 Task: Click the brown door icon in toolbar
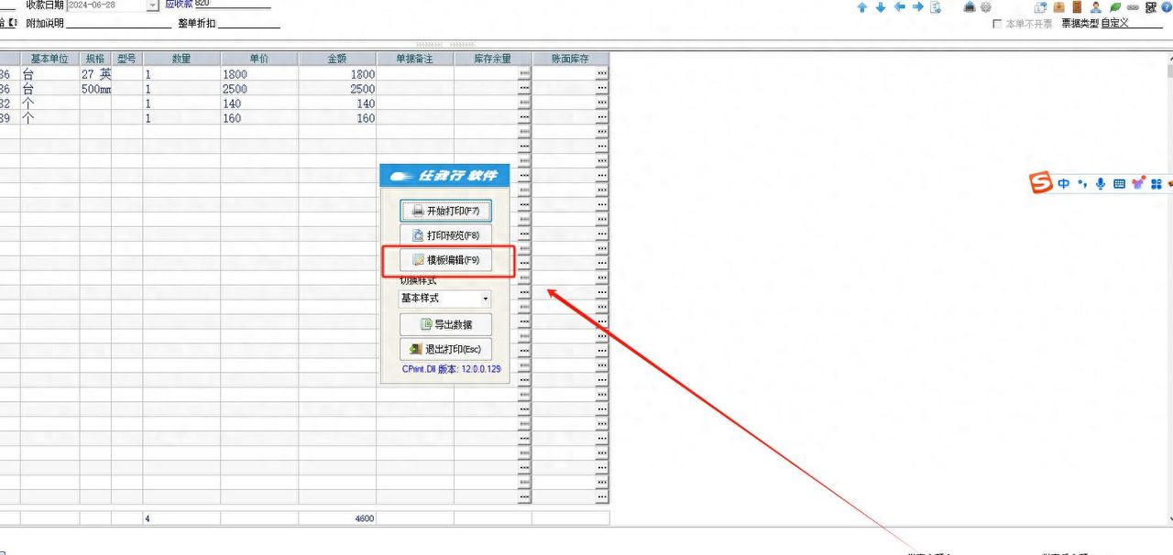pyautogui.click(x=1077, y=7)
